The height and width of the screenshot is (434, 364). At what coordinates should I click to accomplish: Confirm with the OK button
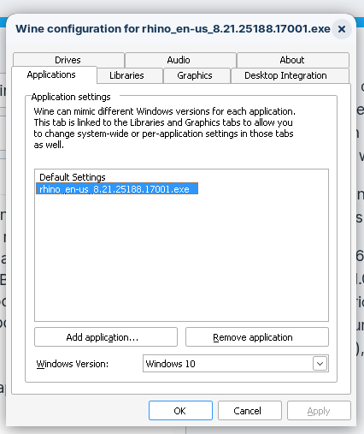click(x=180, y=411)
